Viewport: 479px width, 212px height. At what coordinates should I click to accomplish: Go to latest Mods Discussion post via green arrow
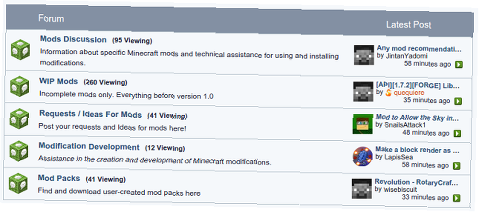pyautogui.click(x=459, y=65)
